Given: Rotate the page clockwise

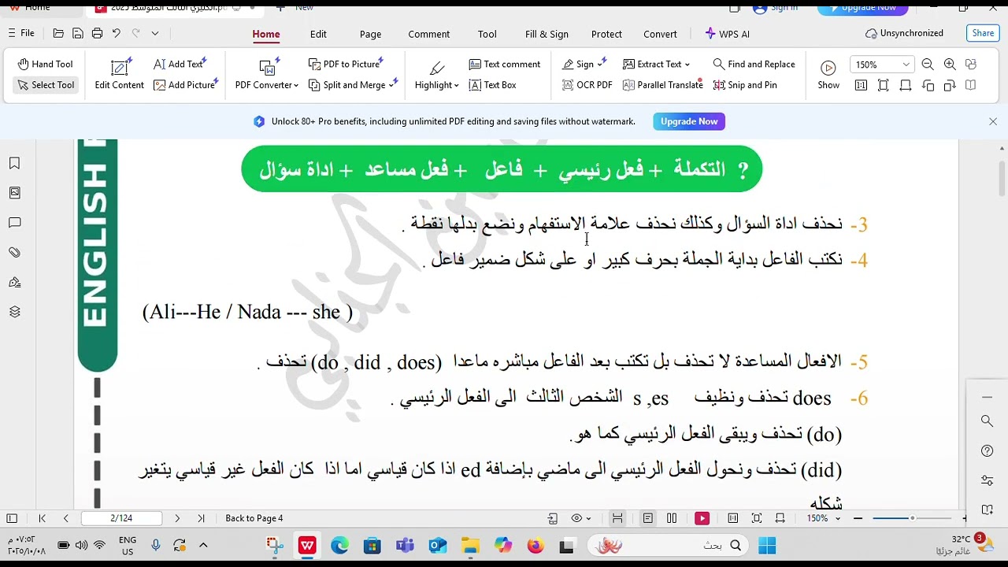Looking at the screenshot, I should coord(950,85).
